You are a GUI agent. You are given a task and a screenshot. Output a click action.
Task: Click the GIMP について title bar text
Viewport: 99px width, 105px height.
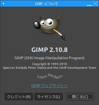[47, 4]
